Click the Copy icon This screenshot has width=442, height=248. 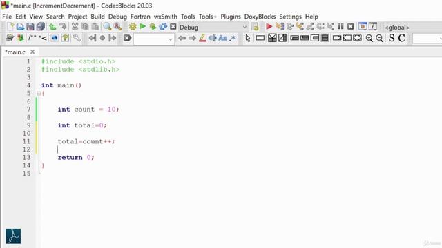tap(85, 27)
